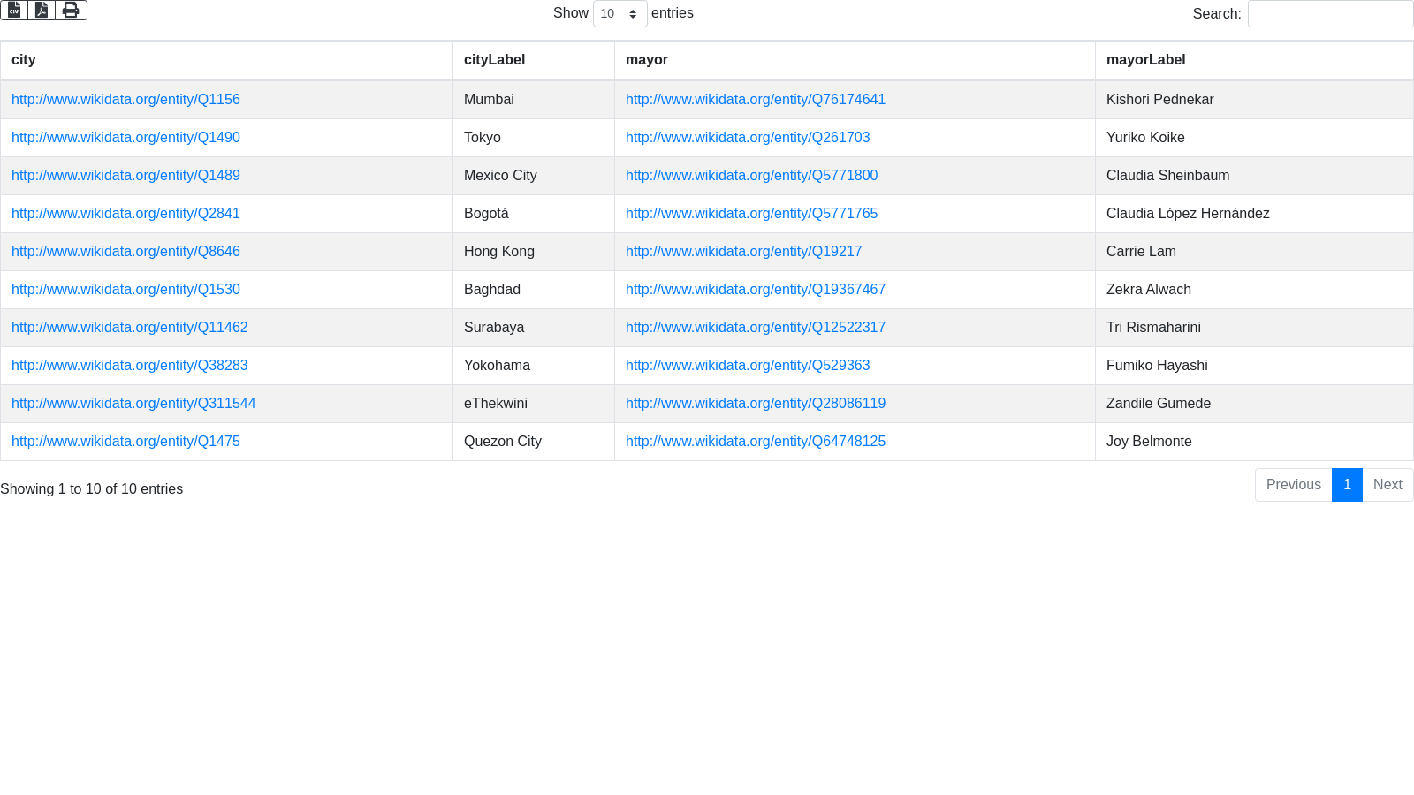Sort by the cityLabel column header

[x=494, y=60]
